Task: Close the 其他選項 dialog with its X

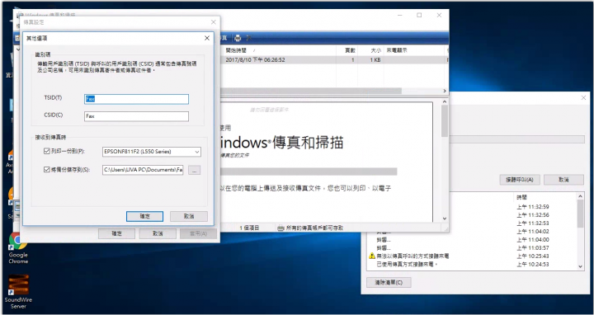Action: (x=207, y=38)
